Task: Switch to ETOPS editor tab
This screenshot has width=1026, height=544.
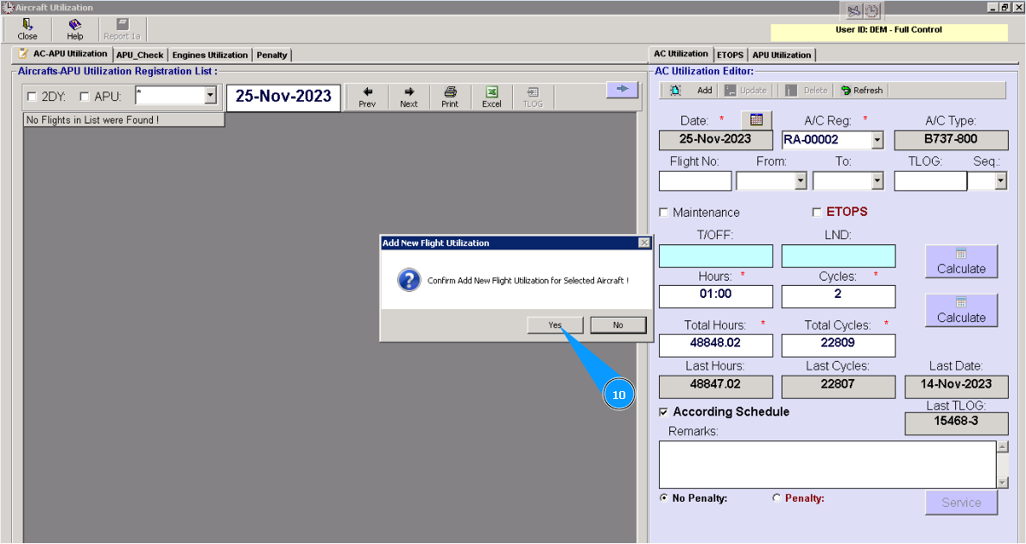Action: [x=731, y=55]
